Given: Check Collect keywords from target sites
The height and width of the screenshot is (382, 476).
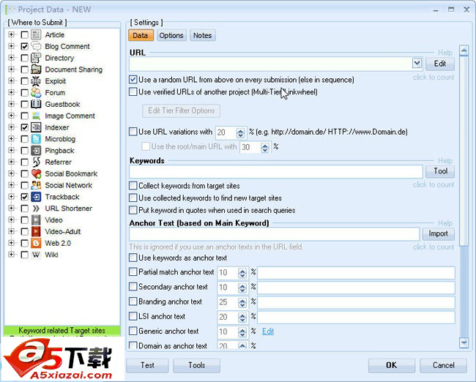Looking at the screenshot, I should click(x=133, y=185).
